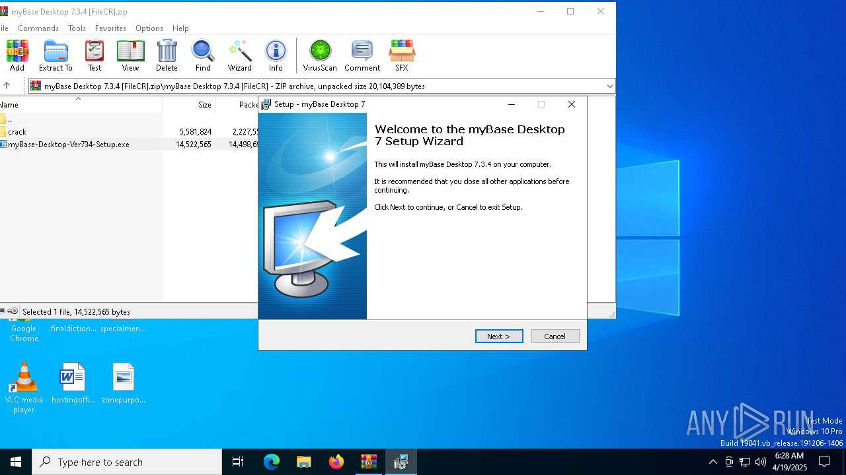Click the Add toolbar icon in WinRAR

tap(17, 55)
